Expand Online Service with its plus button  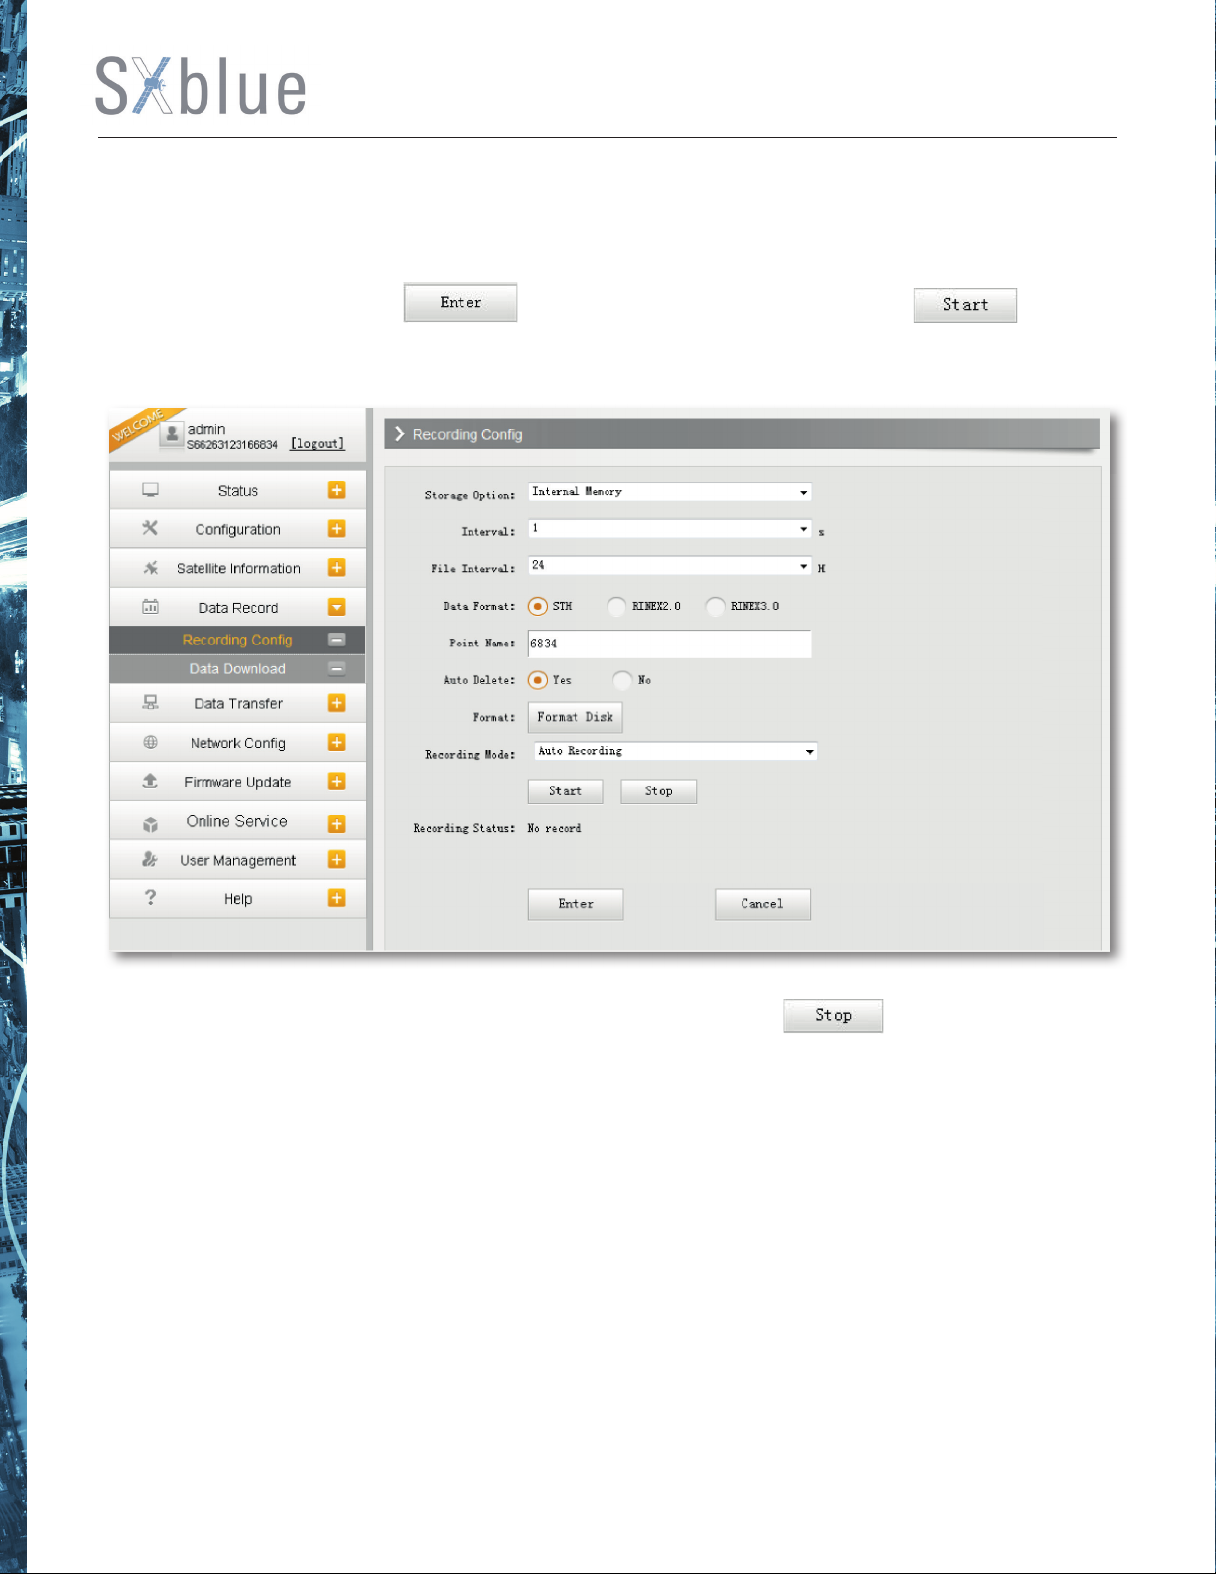(337, 824)
